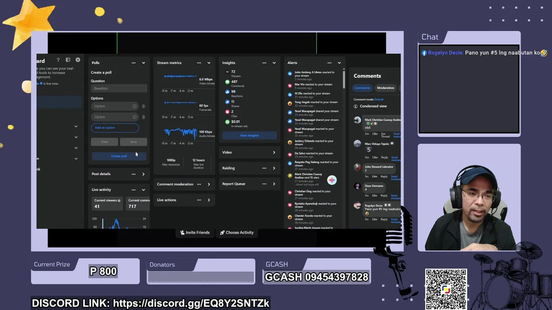This screenshot has height=310, width=552.
Task: Click Reply under Marc Viduya Tejada's comment
Action: tap(384, 158)
